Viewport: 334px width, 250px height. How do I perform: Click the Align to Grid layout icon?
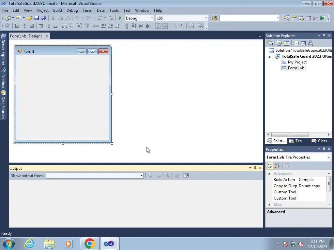tap(8, 26)
